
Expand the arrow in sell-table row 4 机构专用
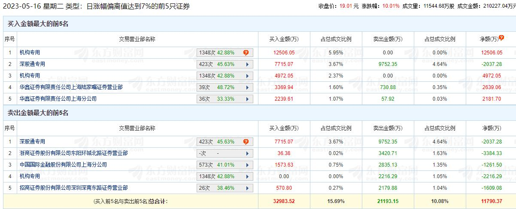pos(247,176)
